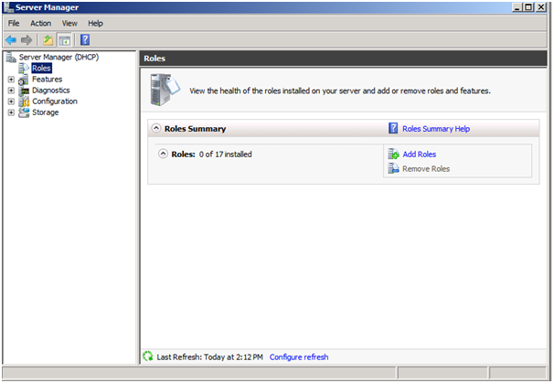Expand the Features tree node

11,80
